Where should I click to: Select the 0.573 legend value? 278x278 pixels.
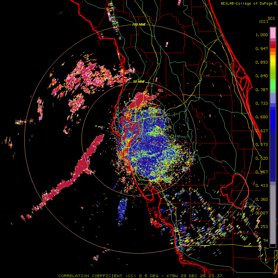pos(262,145)
